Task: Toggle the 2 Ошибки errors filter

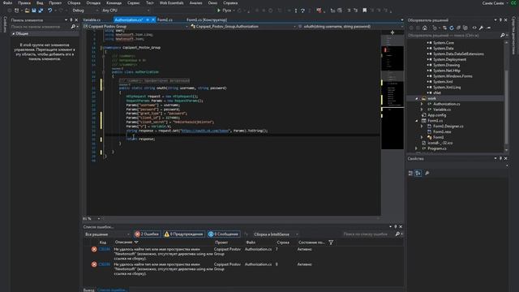Action: 147,234
